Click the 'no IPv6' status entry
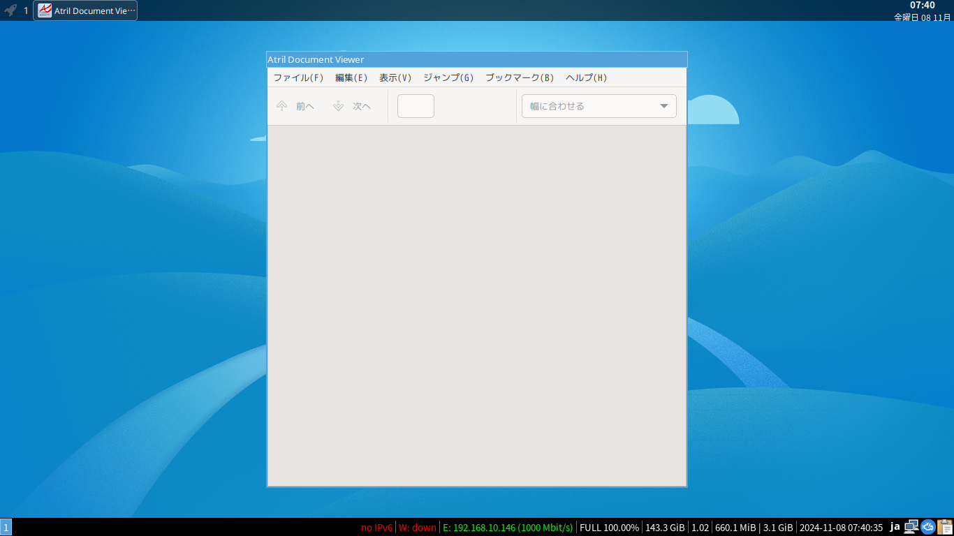This screenshot has width=954, height=536. point(377,528)
